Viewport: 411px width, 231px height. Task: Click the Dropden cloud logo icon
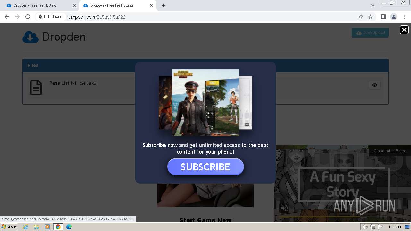pyautogui.click(x=31, y=37)
